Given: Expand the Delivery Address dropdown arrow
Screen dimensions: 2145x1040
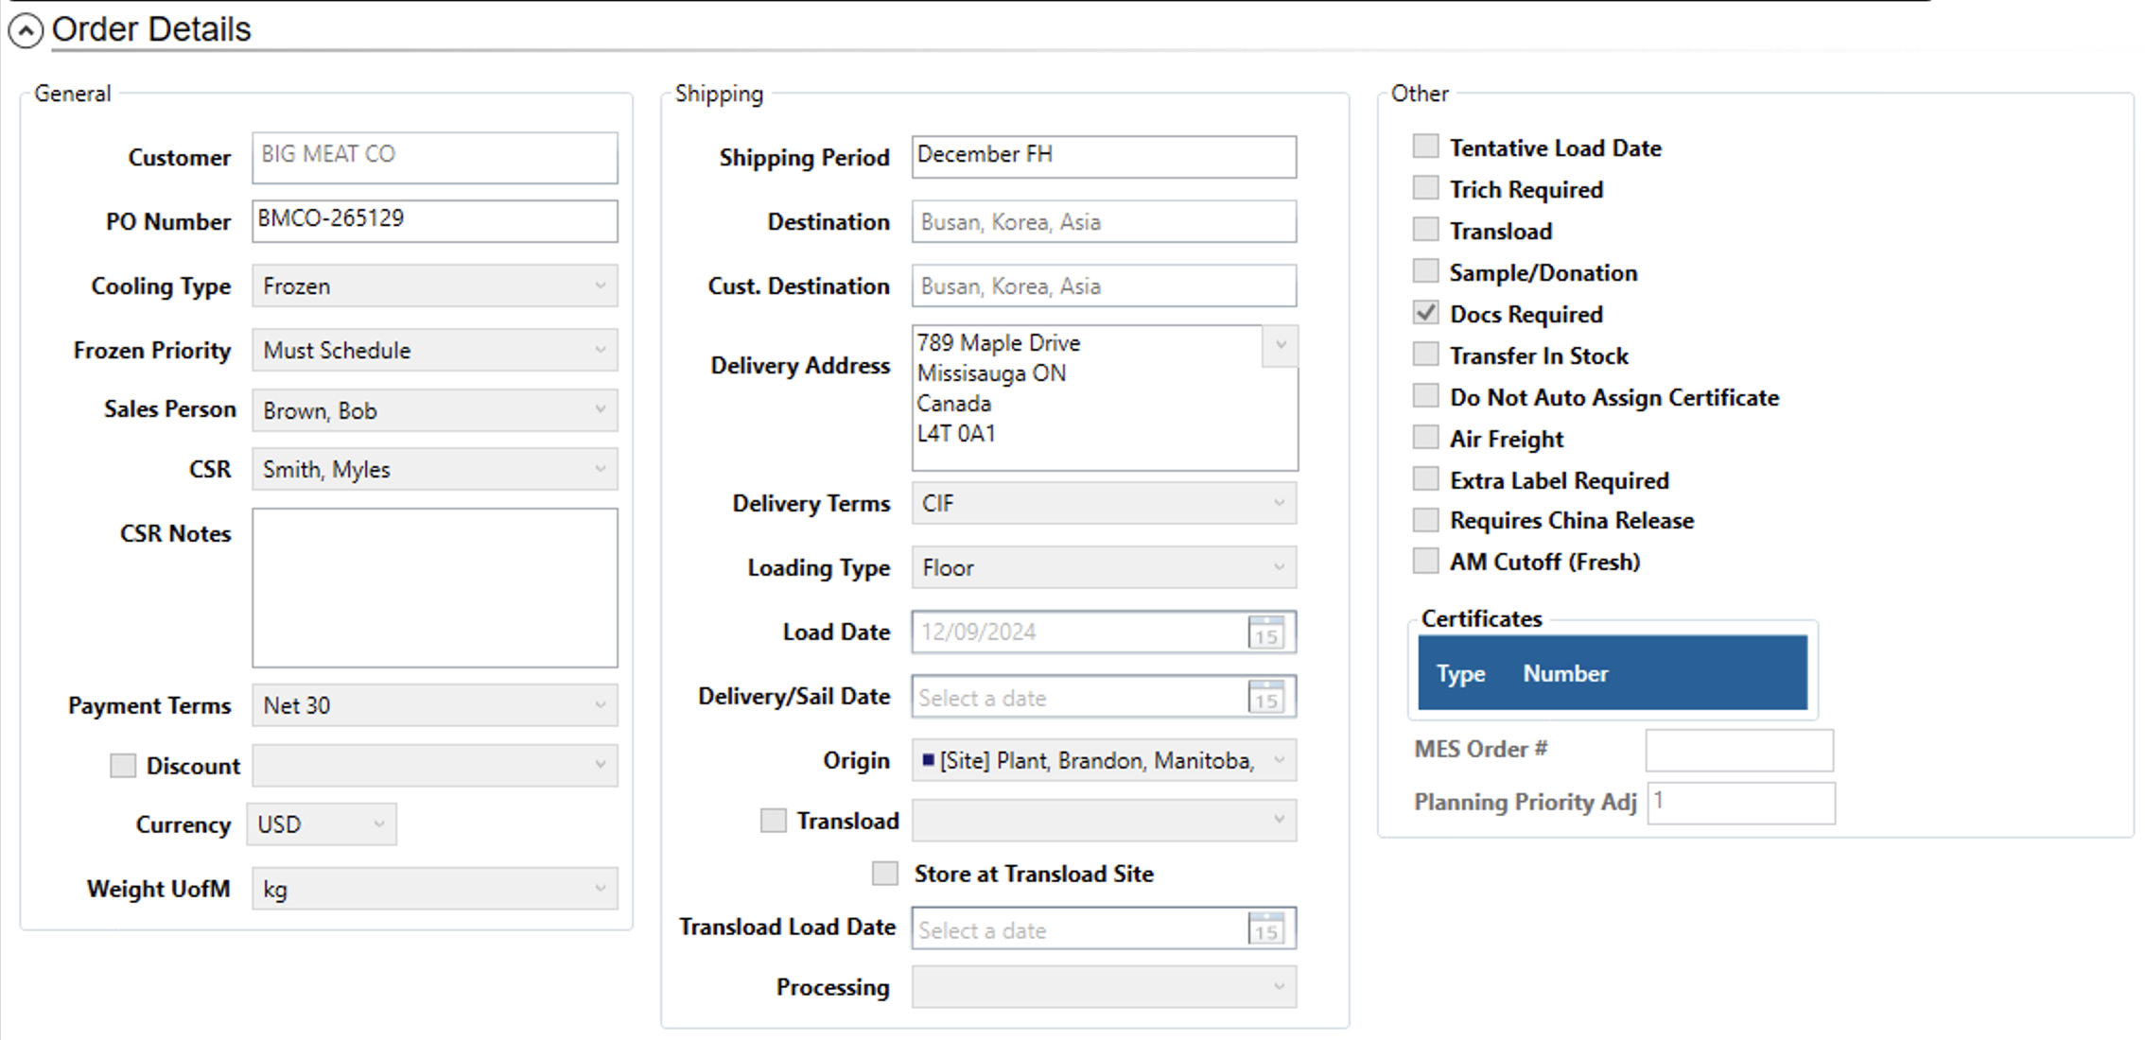Looking at the screenshot, I should 1280,345.
